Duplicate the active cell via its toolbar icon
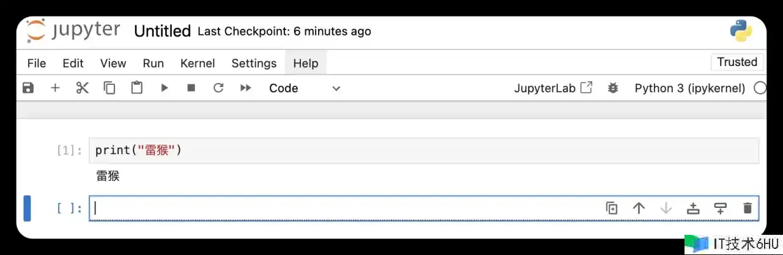 [612, 208]
